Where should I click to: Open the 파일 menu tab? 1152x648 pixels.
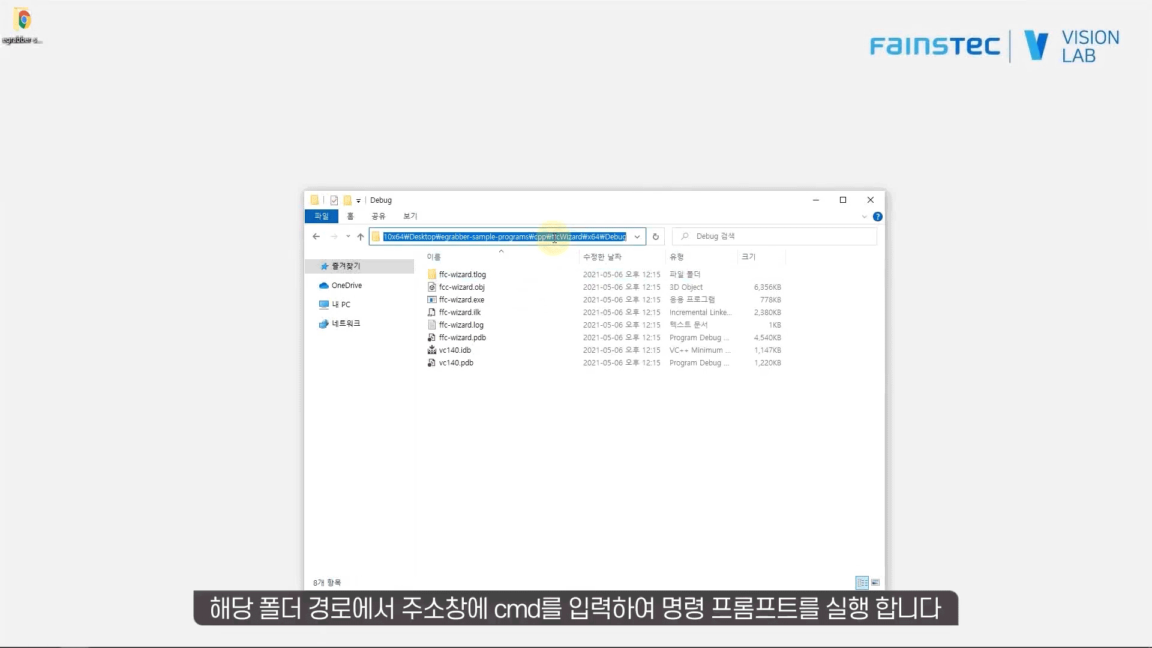322,216
